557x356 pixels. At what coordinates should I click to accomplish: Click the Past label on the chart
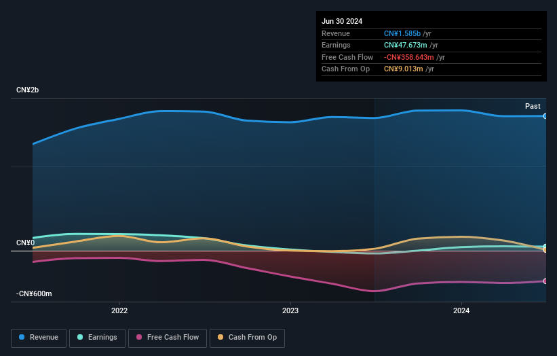coord(533,106)
